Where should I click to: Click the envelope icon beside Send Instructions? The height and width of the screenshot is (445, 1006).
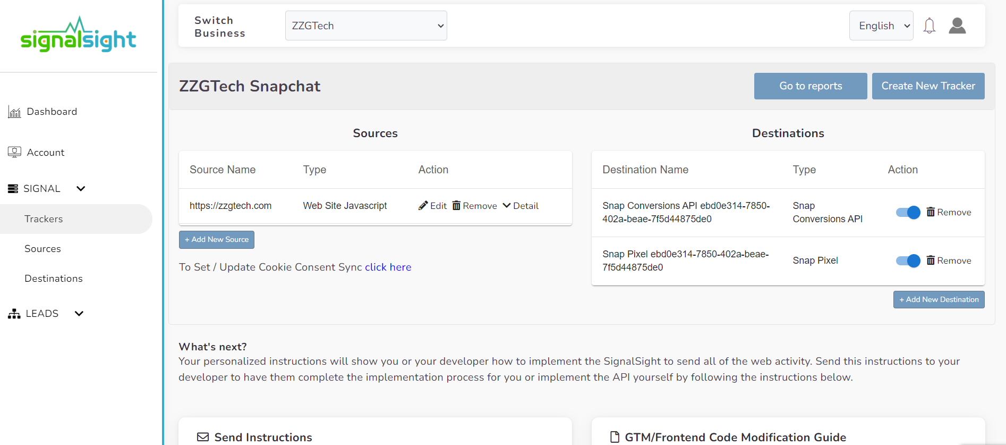203,437
